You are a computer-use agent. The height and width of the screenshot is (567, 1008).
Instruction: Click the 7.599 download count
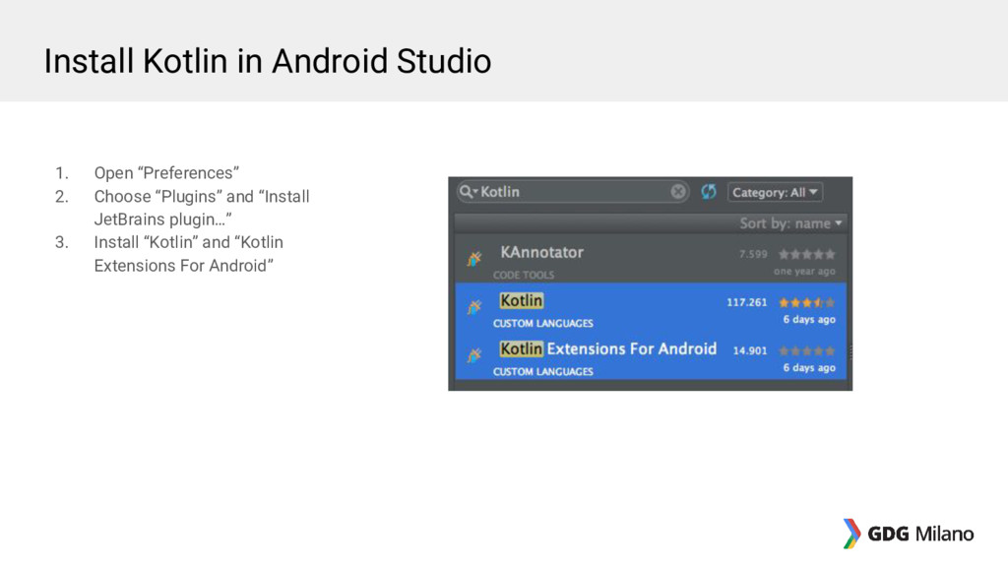[753, 255]
